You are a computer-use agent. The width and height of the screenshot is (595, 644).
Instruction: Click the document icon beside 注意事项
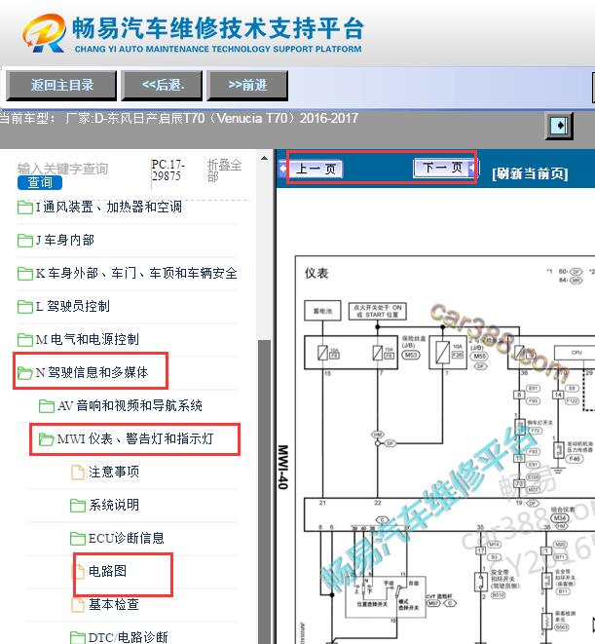(78, 473)
